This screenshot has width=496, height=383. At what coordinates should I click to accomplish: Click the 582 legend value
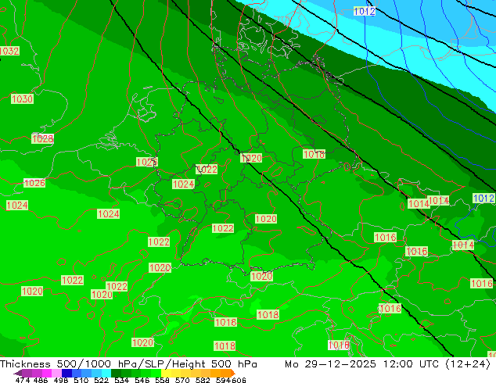(x=203, y=380)
